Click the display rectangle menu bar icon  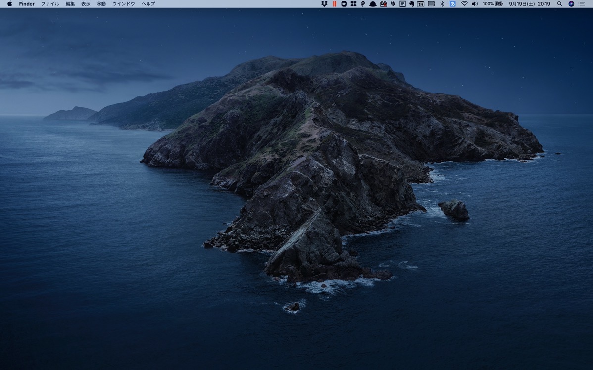click(431, 4)
